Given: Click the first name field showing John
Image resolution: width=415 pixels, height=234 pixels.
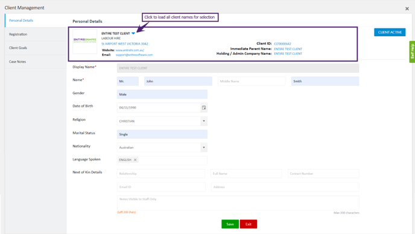Looking at the screenshot, I should point(178,81).
